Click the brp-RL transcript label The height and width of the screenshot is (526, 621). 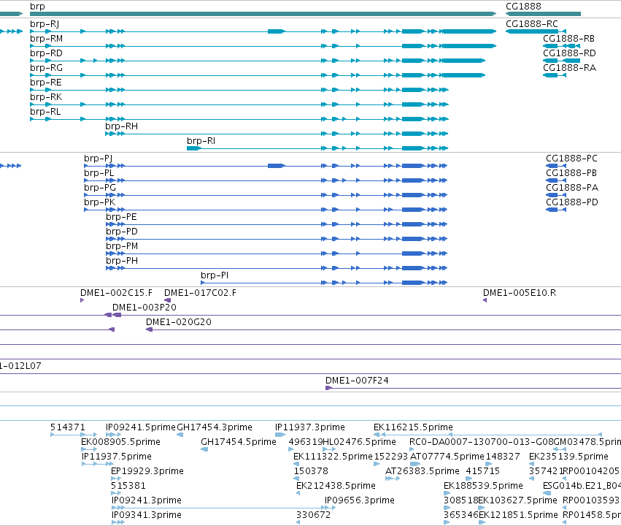[x=45, y=112]
